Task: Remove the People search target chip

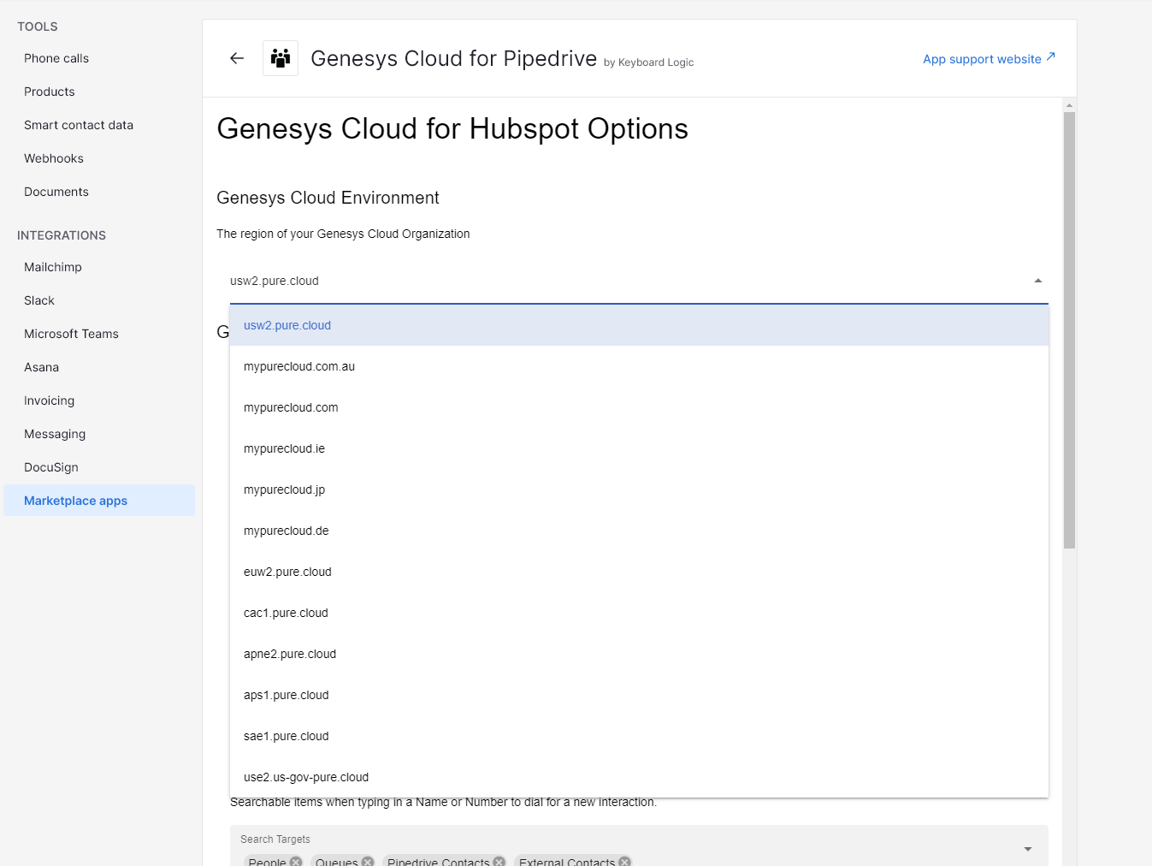Action: click(297, 862)
